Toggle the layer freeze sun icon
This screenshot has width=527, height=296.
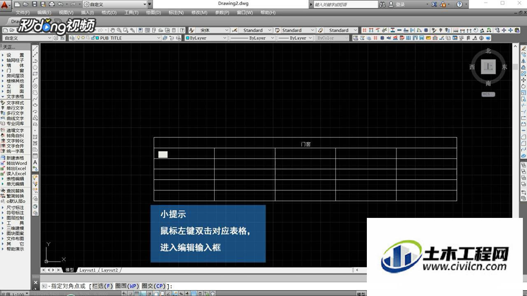pyautogui.click(x=83, y=38)
